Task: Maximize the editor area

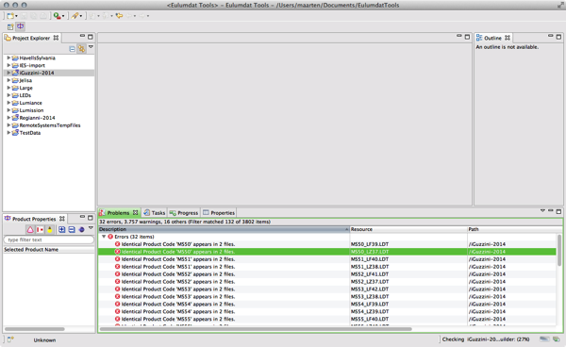Action: click(467, 37)
